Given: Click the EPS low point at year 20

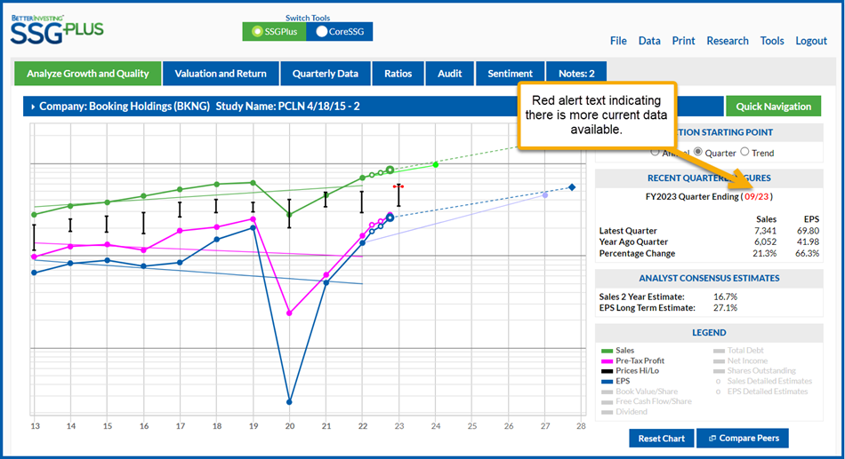Looking at the screenshot, I should 289,402.
